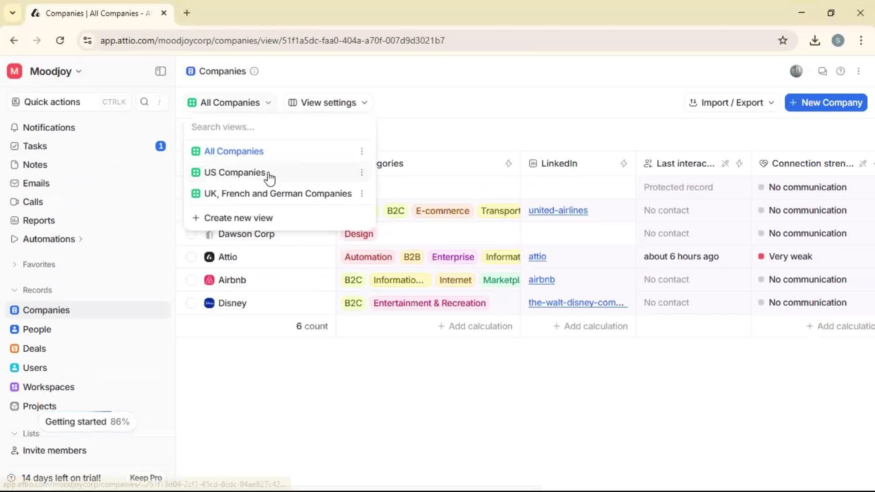875x492 pixels.
Task: Open the Import / Export dropdown
Action: pos(731,102)
